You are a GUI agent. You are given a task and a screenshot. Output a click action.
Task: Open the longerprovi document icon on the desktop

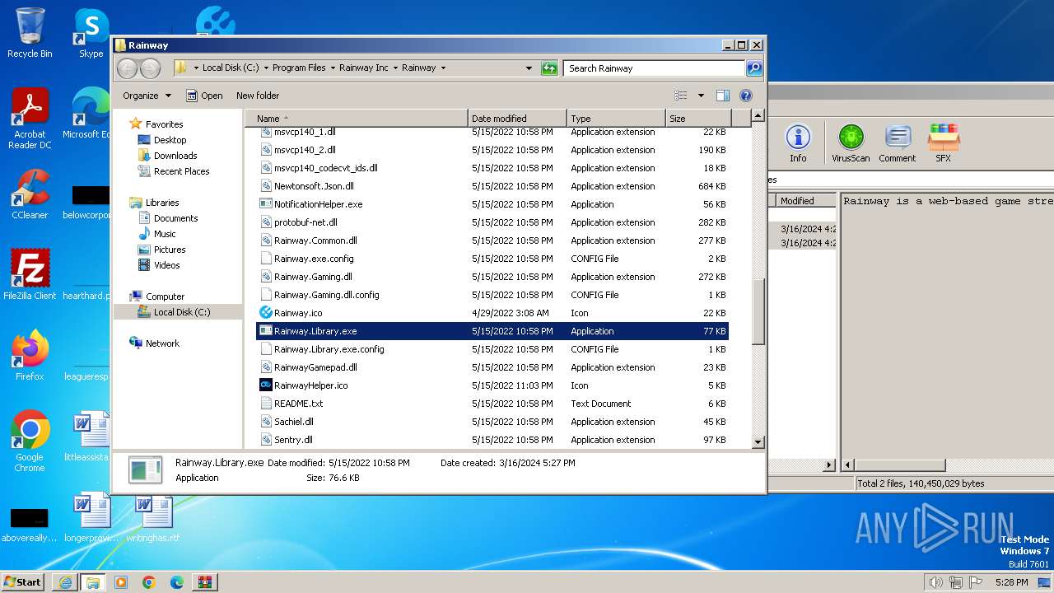pos(91,517)
